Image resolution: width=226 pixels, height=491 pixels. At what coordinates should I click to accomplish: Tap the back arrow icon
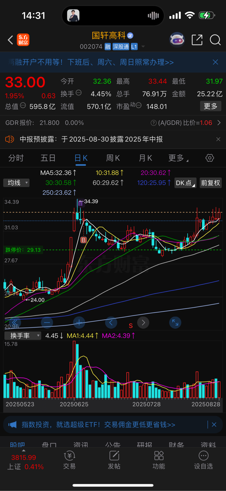(10, 40)
